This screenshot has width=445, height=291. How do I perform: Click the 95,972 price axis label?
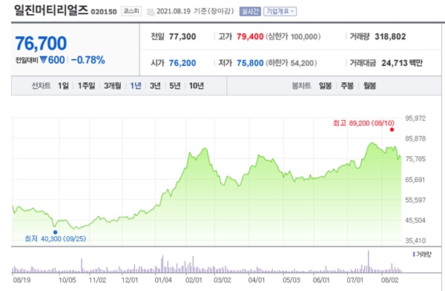click(x=415, y=118)
